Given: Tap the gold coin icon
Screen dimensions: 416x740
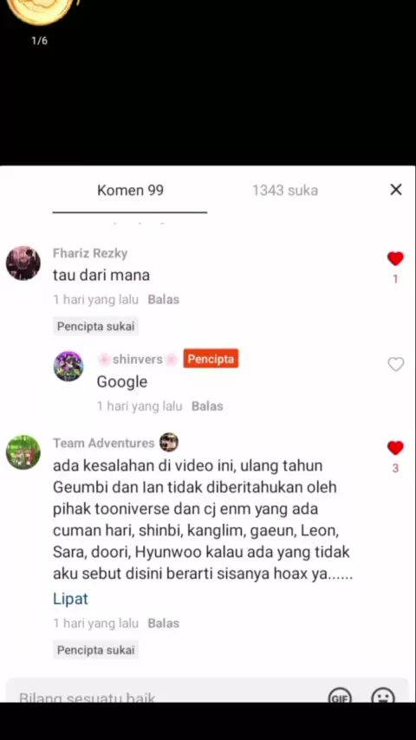Looking at the screenshot, I should (42, 10).
